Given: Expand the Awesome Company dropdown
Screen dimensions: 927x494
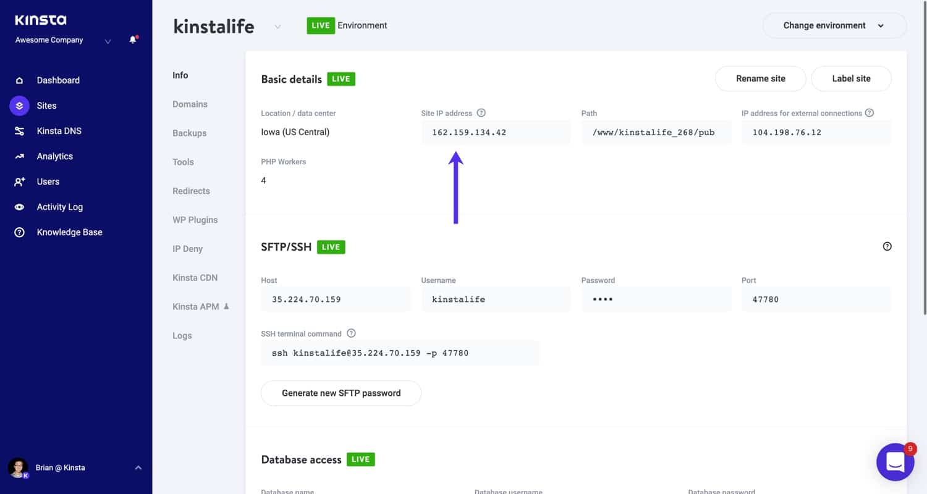Looking at the screenshot, I should point(108,41).
